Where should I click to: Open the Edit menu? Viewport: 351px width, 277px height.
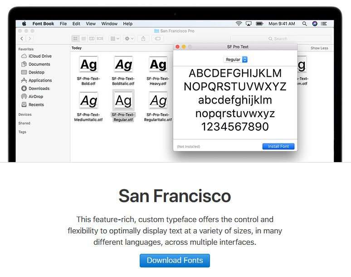click(x=76, y=24)
